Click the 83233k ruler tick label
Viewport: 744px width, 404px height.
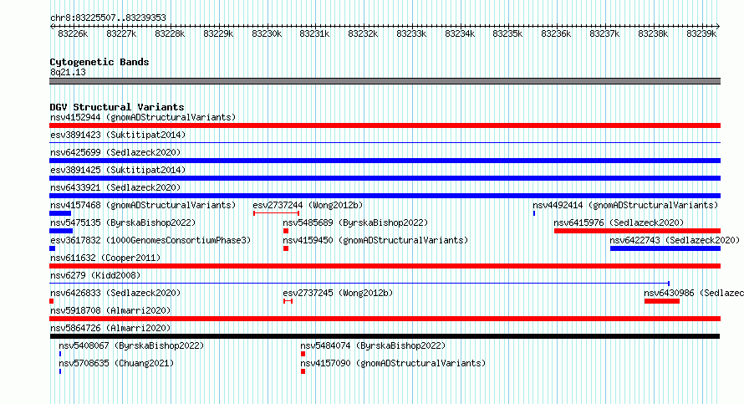(411, 33)
